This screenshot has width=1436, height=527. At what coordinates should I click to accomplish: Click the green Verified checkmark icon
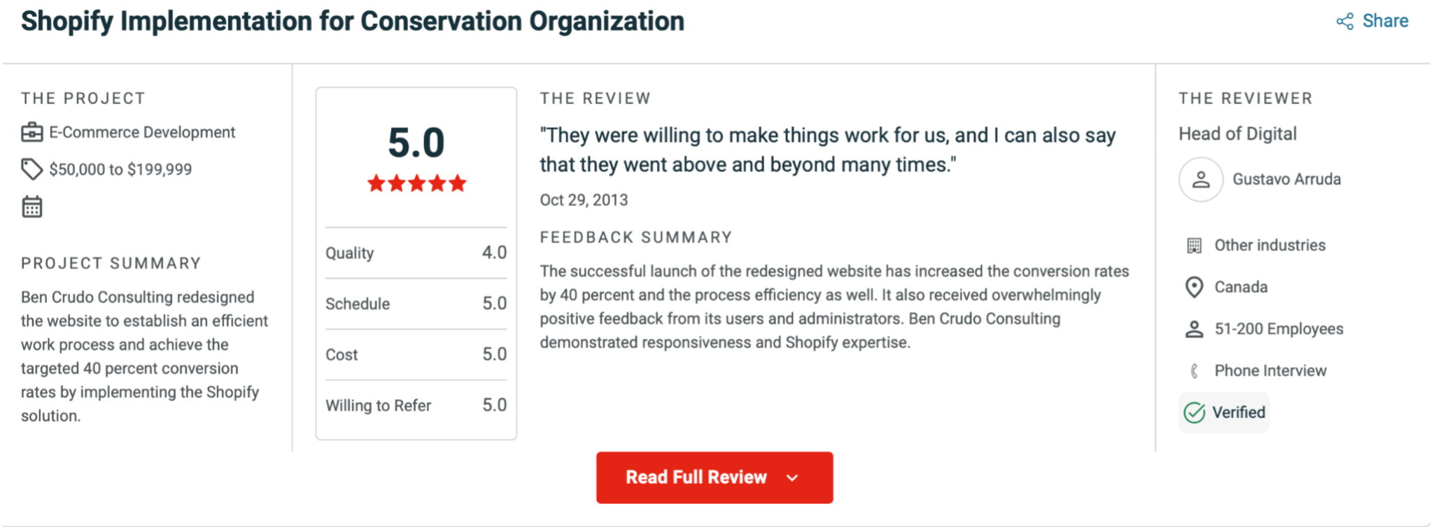pos(1194,413)
